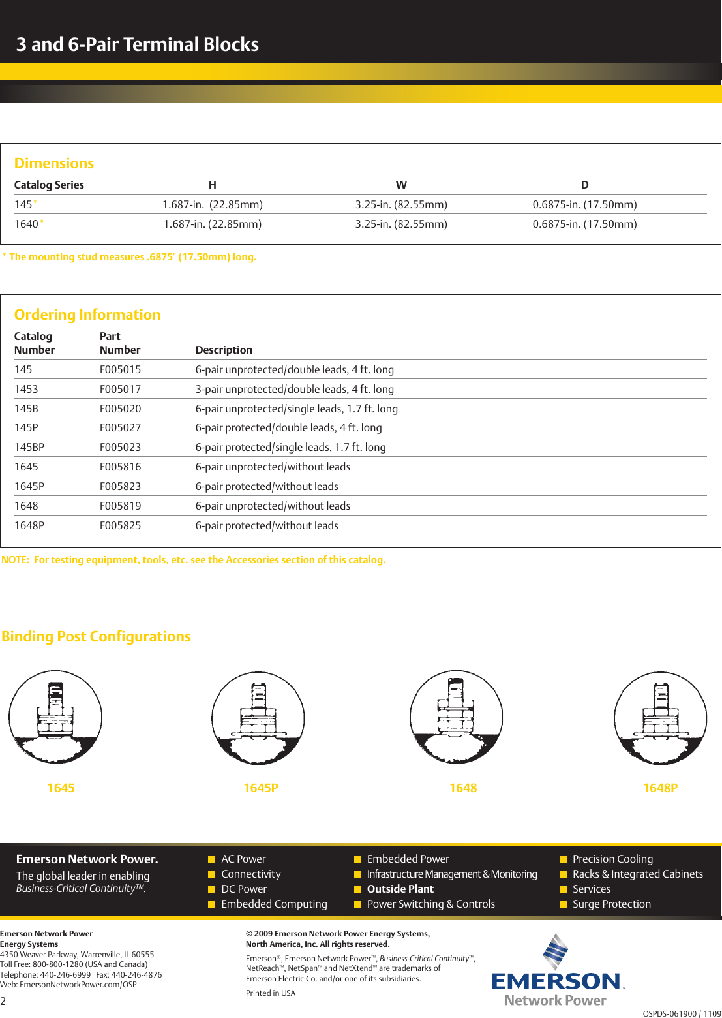This screenshot has width=722, height=1018.
Task: Select the Outside Plant bullet marker
Action: (x=357, y=889)
